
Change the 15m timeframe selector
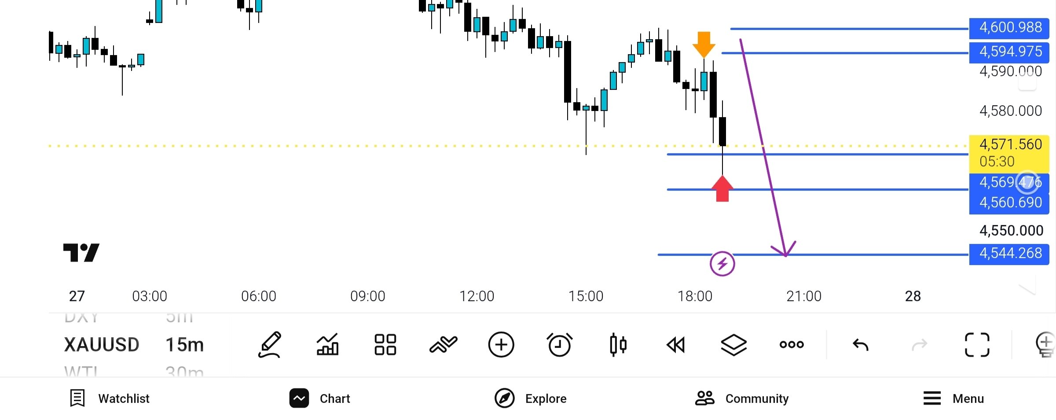(x=185, y=345)
